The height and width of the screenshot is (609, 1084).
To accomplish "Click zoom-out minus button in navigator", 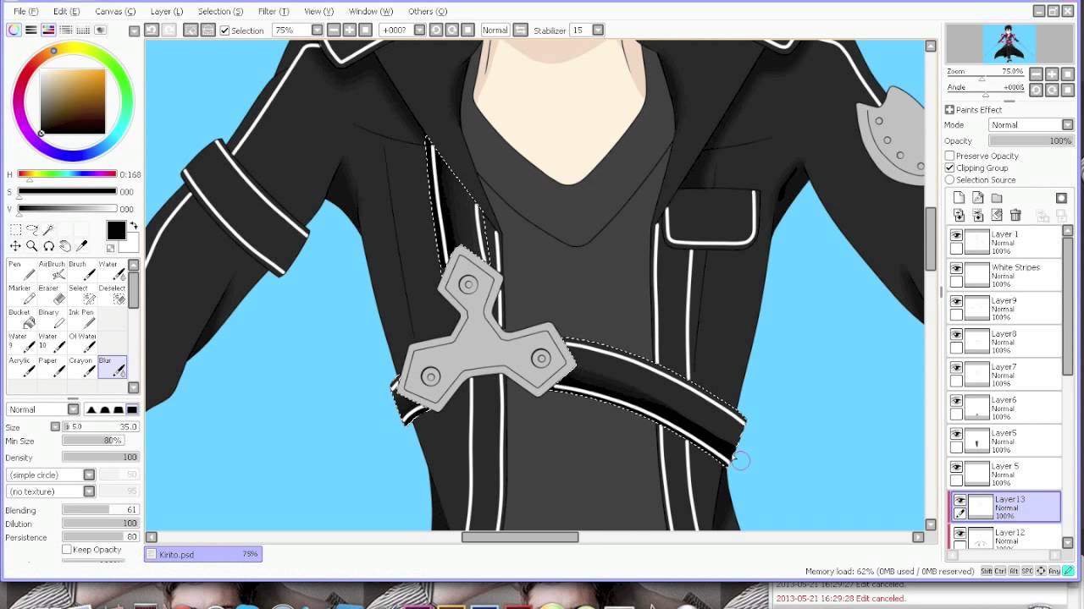I will 1036,74.
